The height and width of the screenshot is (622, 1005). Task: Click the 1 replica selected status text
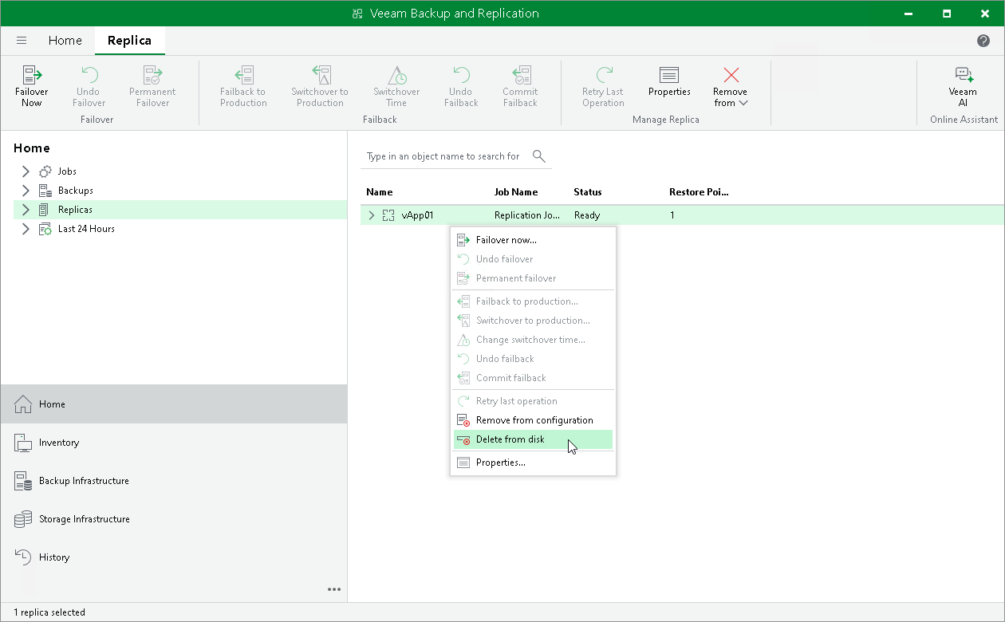49,612
